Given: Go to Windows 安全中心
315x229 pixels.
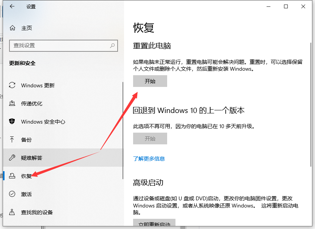Looking at the screenshot, I should 63,122.
